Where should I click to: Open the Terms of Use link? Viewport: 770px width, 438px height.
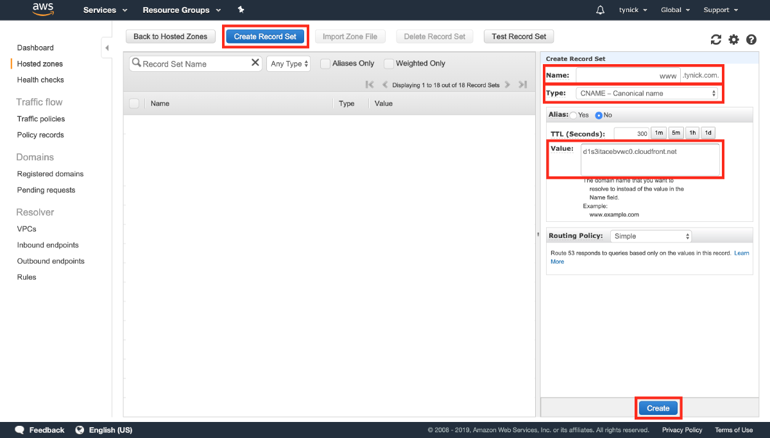[x=734, y=430]
